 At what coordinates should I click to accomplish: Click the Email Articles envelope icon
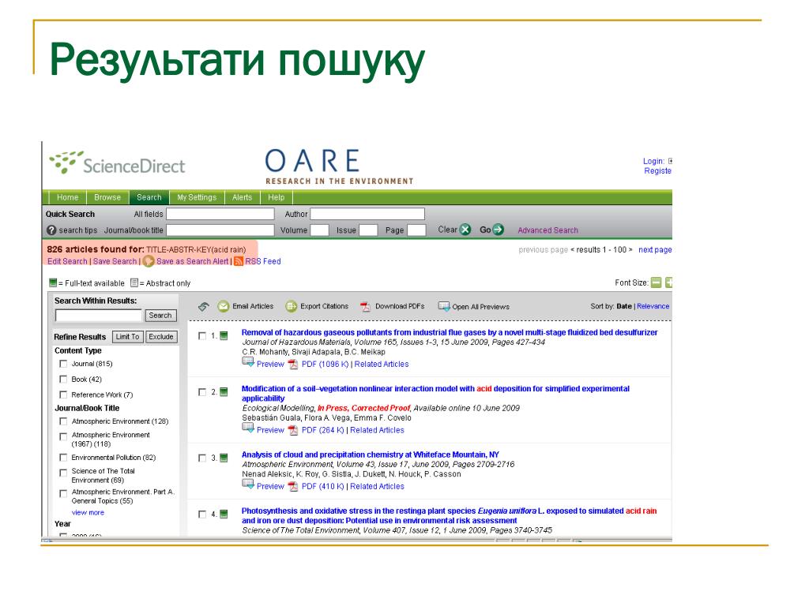click(x=223, y=307)
